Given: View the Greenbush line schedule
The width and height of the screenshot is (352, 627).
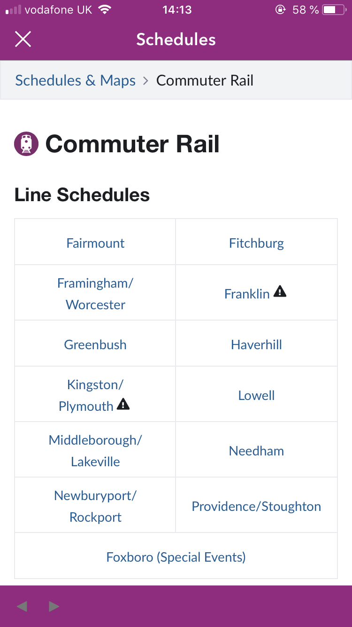Looking at the screenshot, I should [95, 345].
